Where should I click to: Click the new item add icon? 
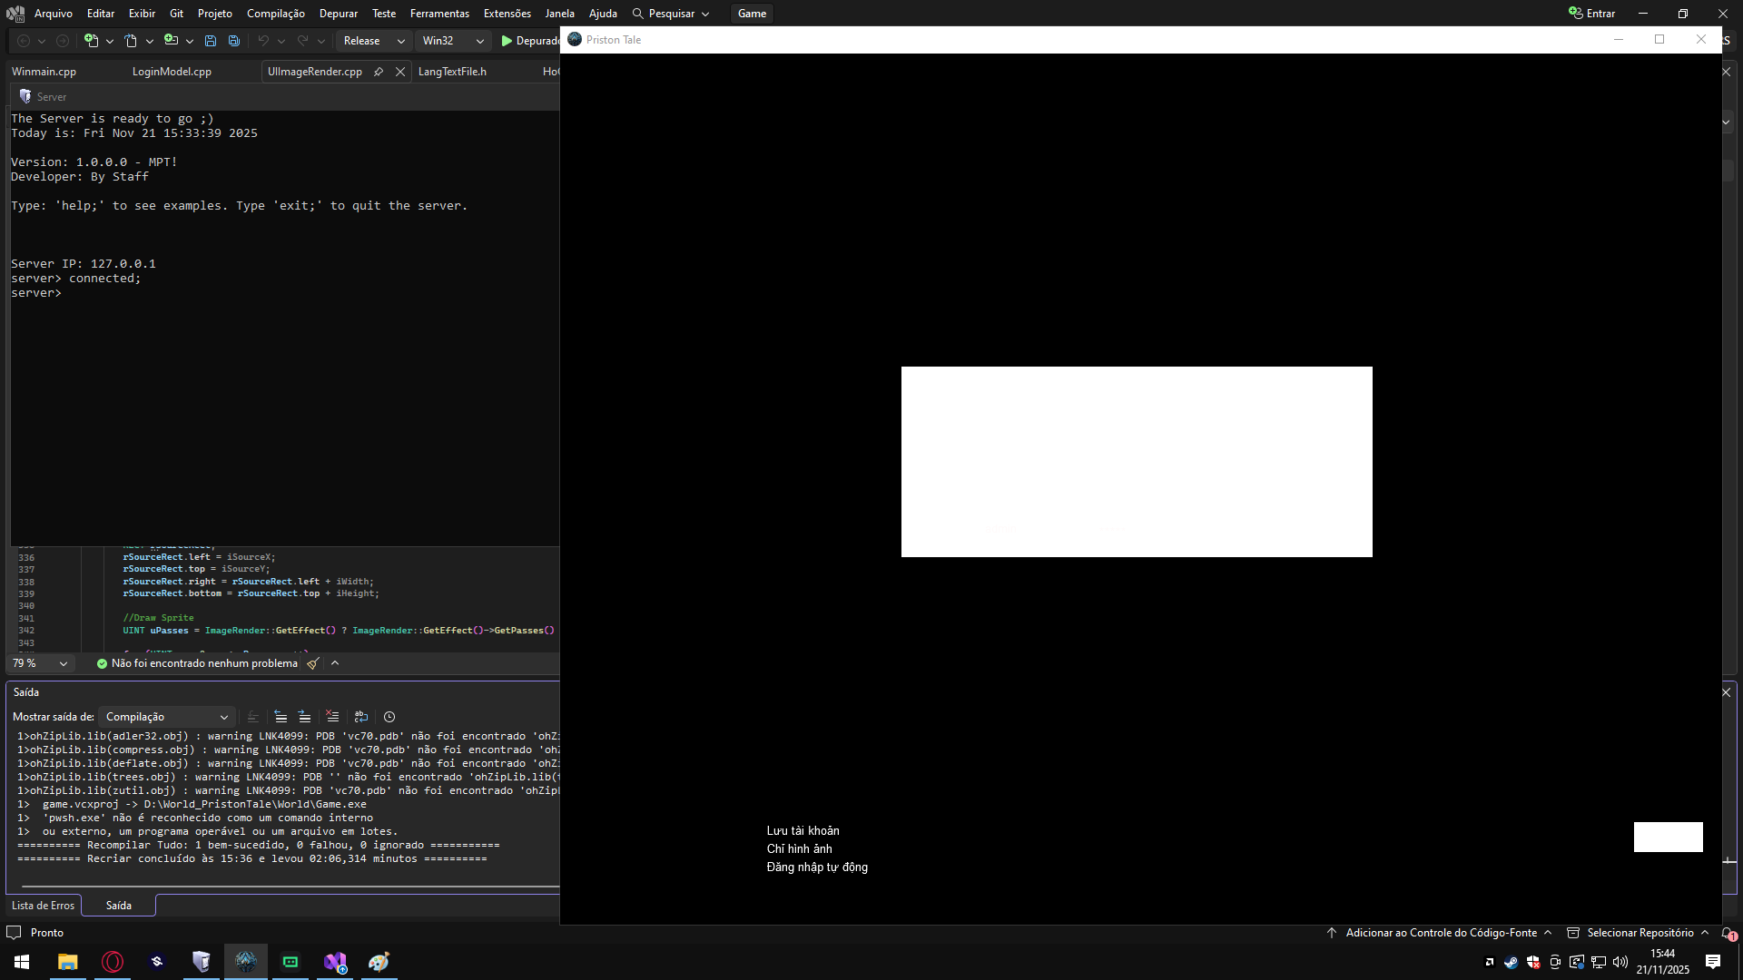[91, 41]
